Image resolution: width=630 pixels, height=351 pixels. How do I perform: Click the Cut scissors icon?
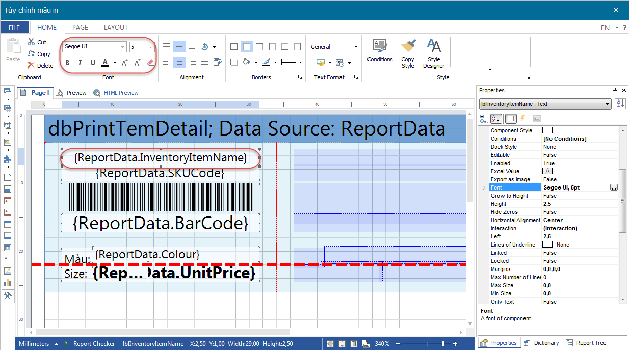[32, 42]
